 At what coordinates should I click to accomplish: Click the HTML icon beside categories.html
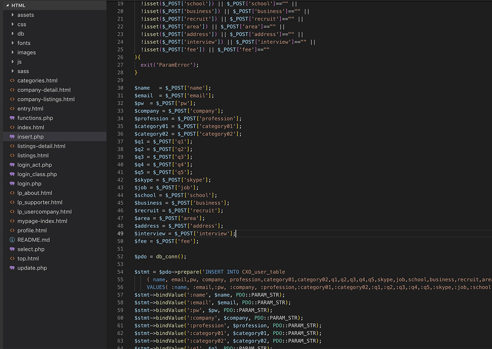[x=12, y=81]
